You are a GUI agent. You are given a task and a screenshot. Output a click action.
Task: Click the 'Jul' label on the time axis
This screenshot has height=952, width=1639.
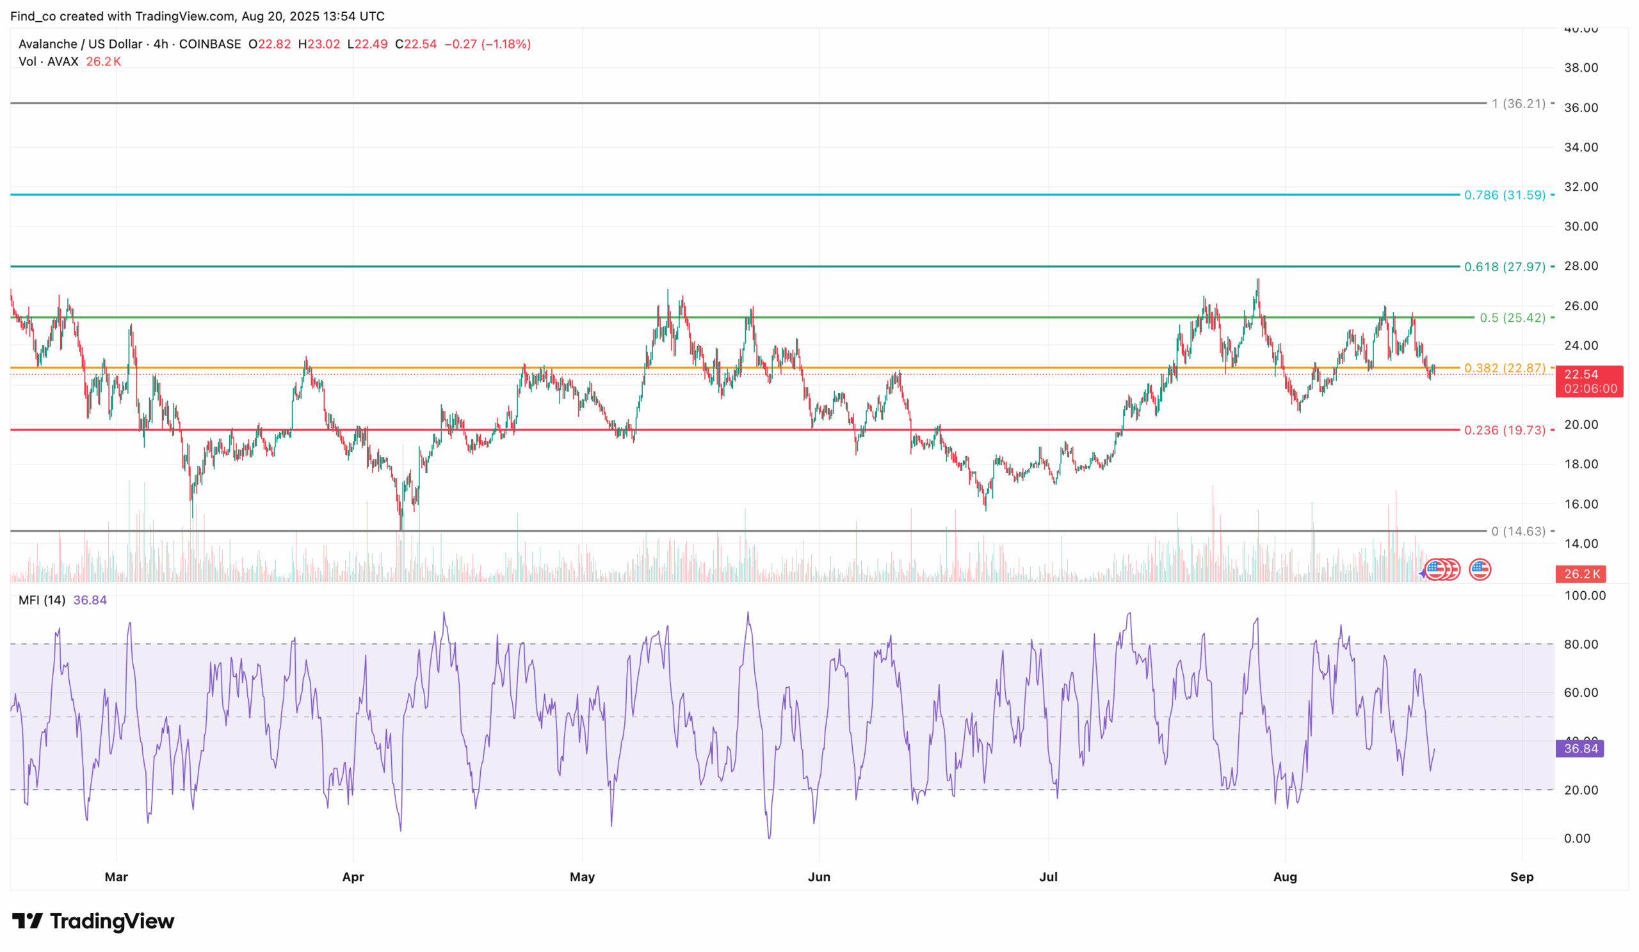1049,877
